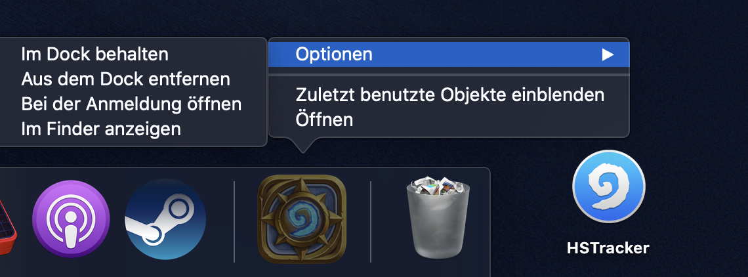Screen dimensions: 748x277
Task: Click the Hearthstone icon in the Dock
Action: click(302, 219)
